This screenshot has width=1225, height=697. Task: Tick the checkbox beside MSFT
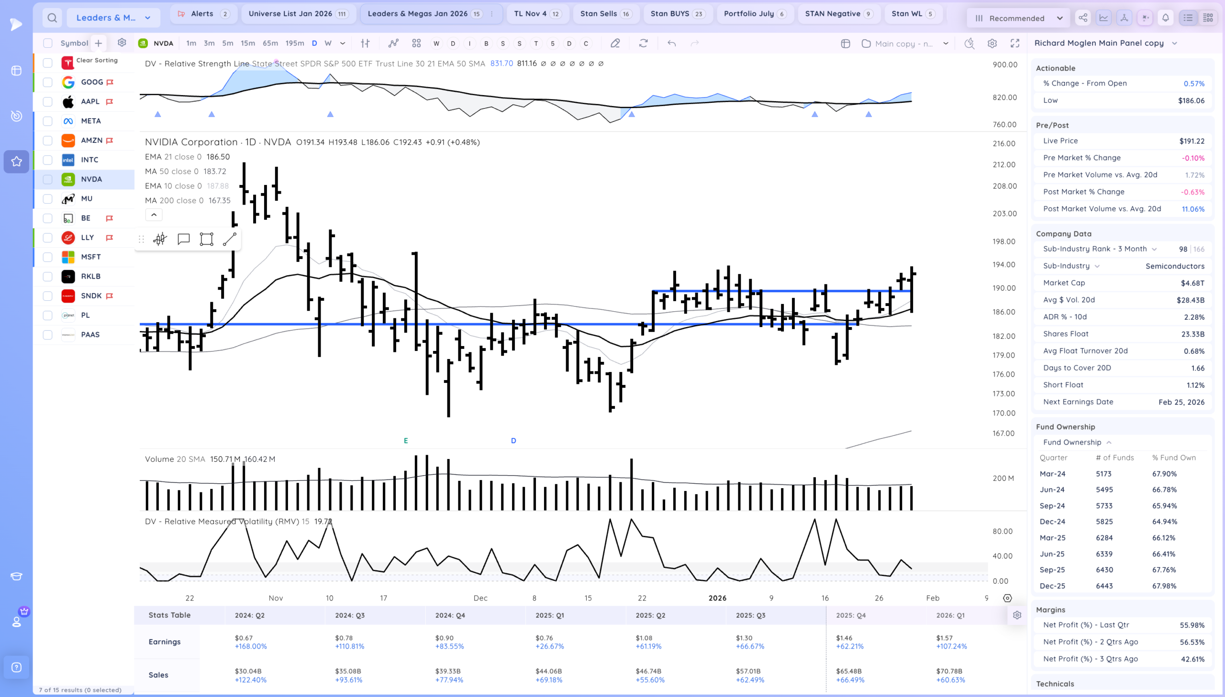click(x=47, y=257)
